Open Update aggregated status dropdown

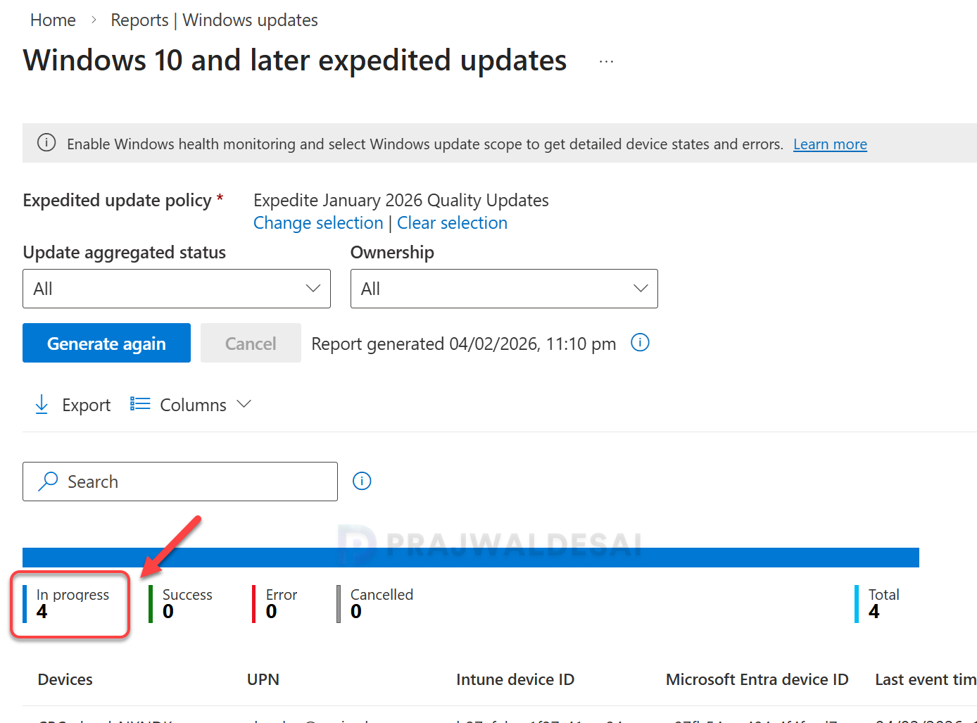click(177, 289)
